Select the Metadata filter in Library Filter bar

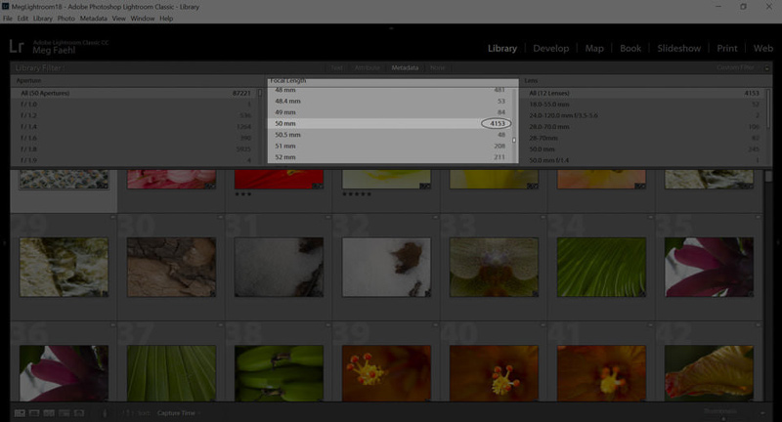pos(405,67)
